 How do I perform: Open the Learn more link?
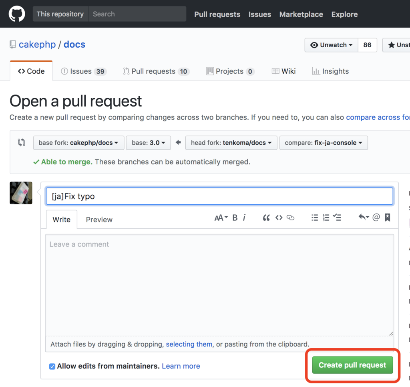pyautogui.click(x=181, y=366)
